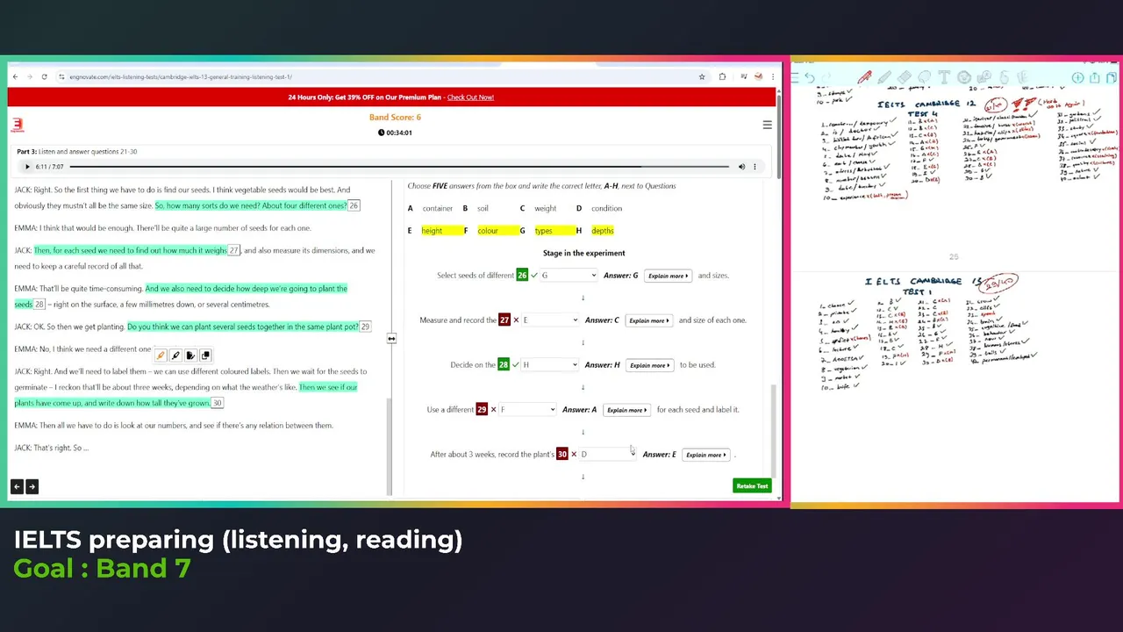Click the panel resize handle icon
Image resolution: width=1123 pixels, height=632 pixels.
[x=391, y=338]
